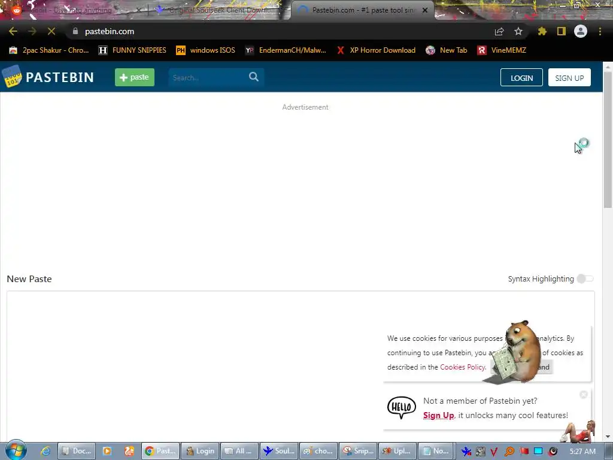
Task: Click the red V tray icon
Action: (x=494, y=452)
